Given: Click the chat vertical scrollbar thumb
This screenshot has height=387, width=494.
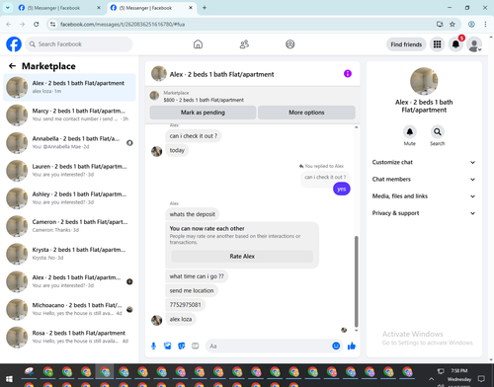Looking at the screenshot, I should tap(356, 281).
